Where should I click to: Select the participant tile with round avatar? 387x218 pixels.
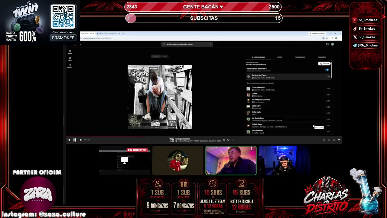pyautogui.click(x=178, y=161)
